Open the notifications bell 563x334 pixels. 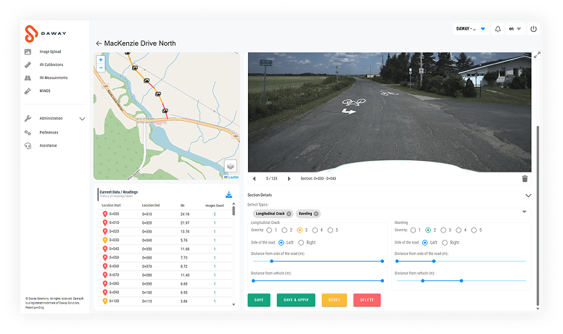[x=498, y=29]
